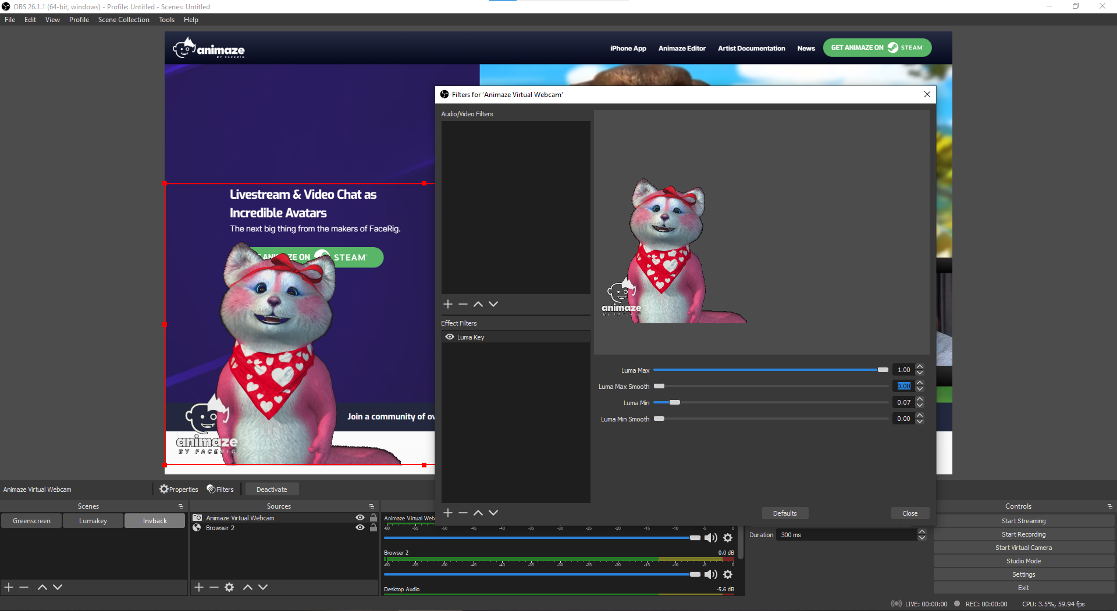This screenshot has width=1117, height=611.
Task: Decrease Luma Min value with the down arrow
Action: (x=920, y=405)
